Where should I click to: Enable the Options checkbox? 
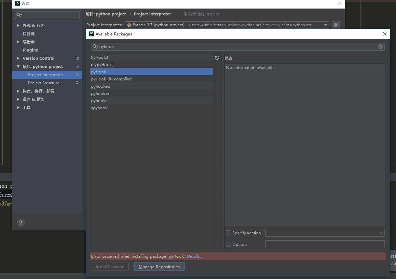coord(228,244)
